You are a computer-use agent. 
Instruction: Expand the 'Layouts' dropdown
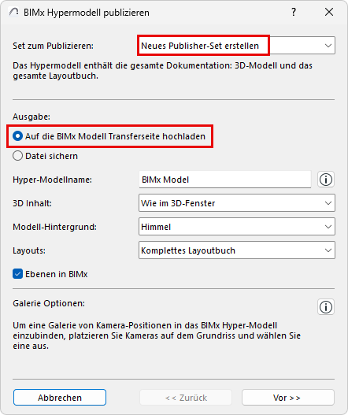click(x=237, y=250)
